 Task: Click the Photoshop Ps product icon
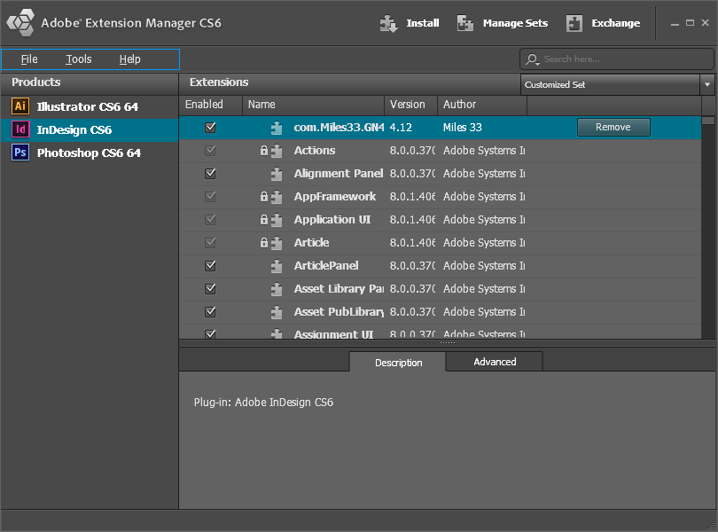pyautogui.click(x=20, y=153)
